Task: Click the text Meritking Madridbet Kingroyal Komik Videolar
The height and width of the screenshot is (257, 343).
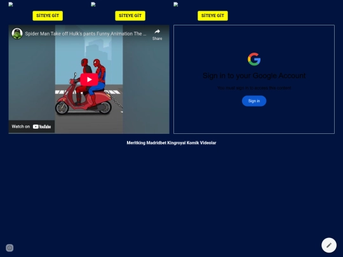Action: 171,143
